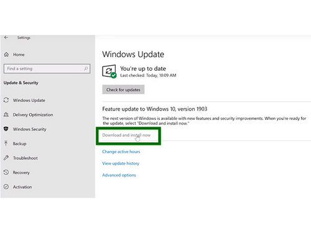Open View update history link
311x233 pixels.
pyautogui.click(x=121, y=163)
